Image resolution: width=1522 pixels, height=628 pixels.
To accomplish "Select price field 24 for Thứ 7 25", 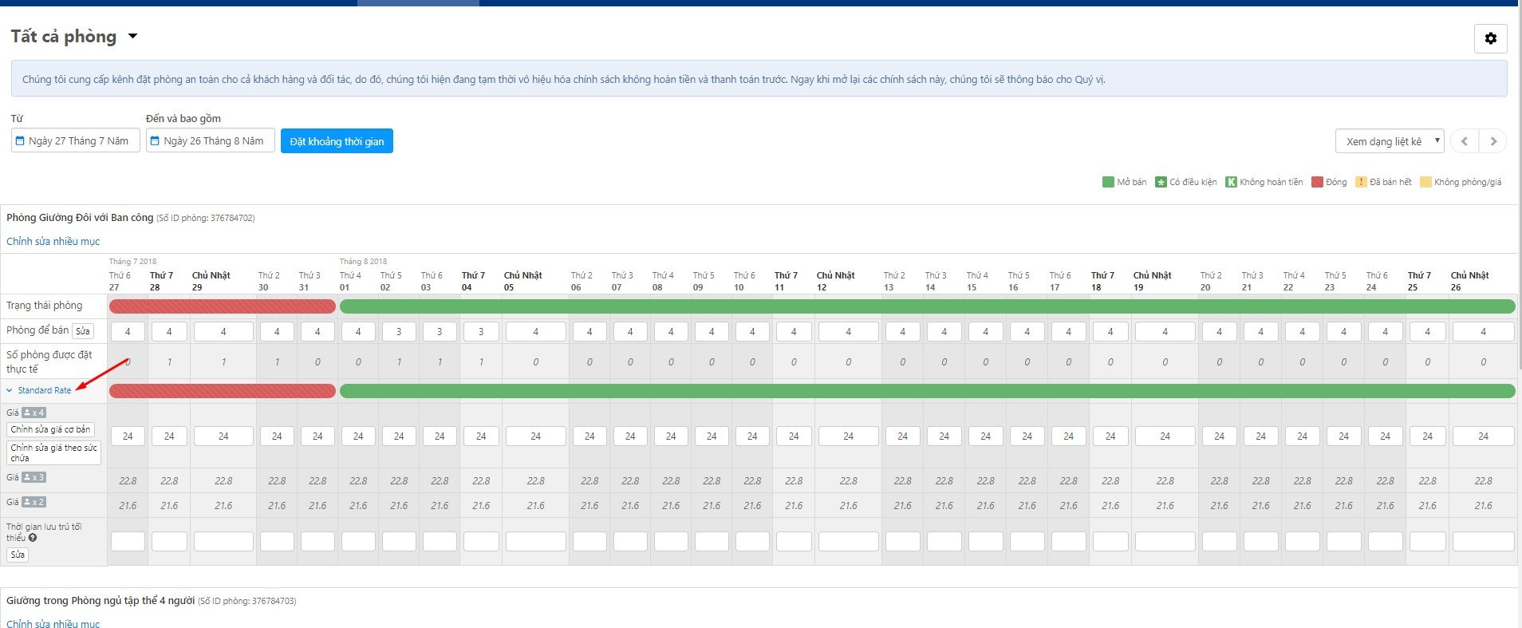I will click(x=1427, y=436).
